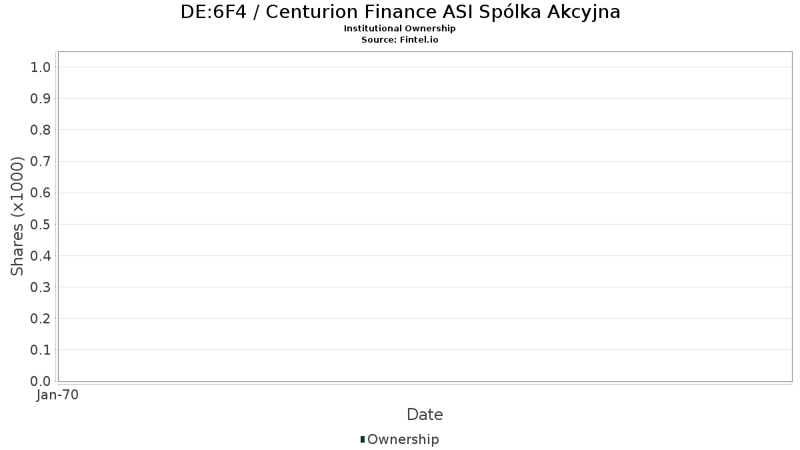
Task: Click the empty chart plot area
Action: 425,216
